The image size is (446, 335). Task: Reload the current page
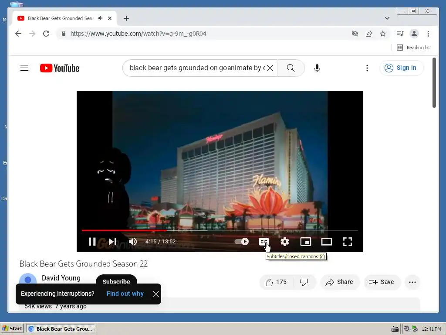click(x=46, y=34)
